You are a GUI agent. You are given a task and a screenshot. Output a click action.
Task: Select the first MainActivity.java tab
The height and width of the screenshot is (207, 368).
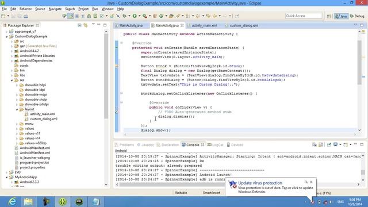click(x=131, y=25)
